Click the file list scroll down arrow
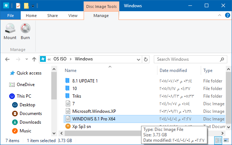Image resolution: width=232 pixels, height=145 pixels. click(x=228, y=127)
